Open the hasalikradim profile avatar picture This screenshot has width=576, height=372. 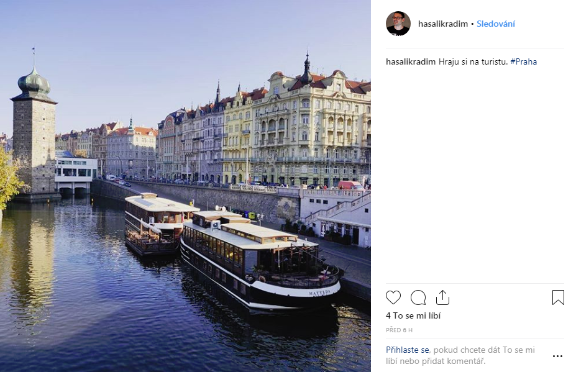398,24
